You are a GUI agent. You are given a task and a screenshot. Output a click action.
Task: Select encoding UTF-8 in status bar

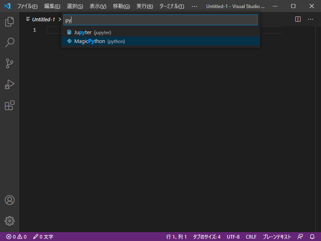[233, 237]
